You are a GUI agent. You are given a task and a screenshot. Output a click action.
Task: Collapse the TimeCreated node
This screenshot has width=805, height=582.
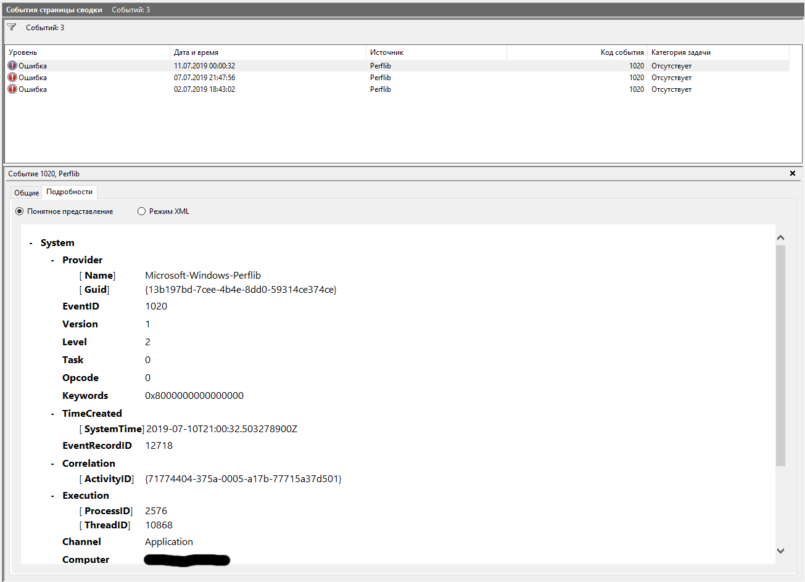[x=52, y=414]
